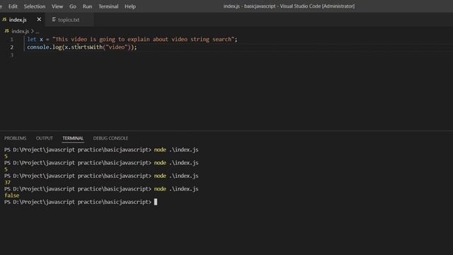This screenshot has width=453, height=255.
Task: Open the Run menu
Action: pos(87,6)
